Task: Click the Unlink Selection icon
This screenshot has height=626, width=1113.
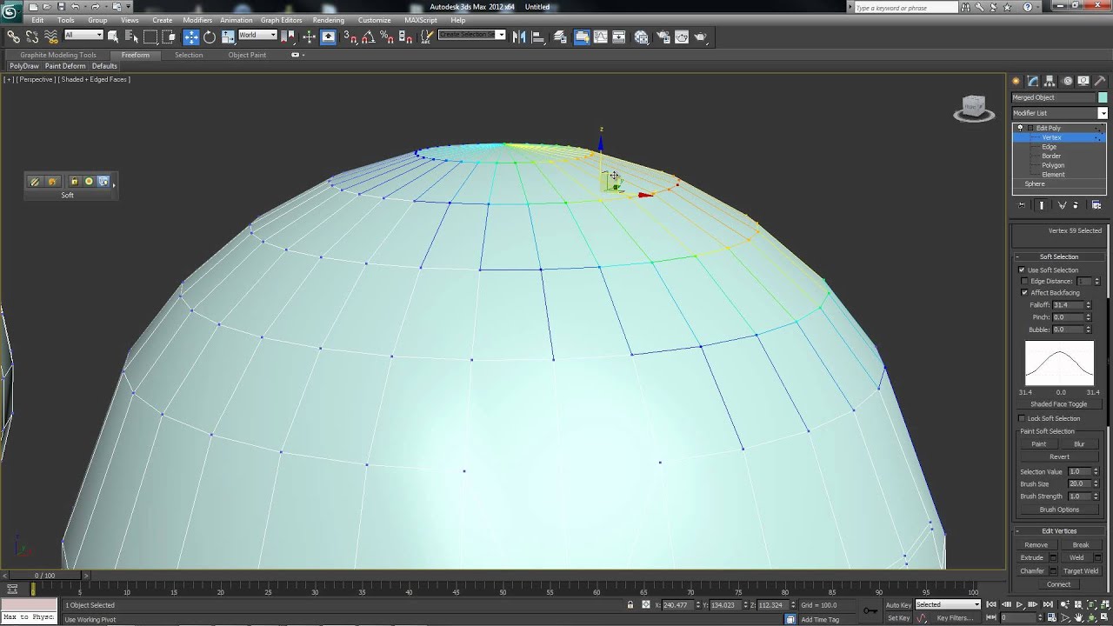Action: 32,37
